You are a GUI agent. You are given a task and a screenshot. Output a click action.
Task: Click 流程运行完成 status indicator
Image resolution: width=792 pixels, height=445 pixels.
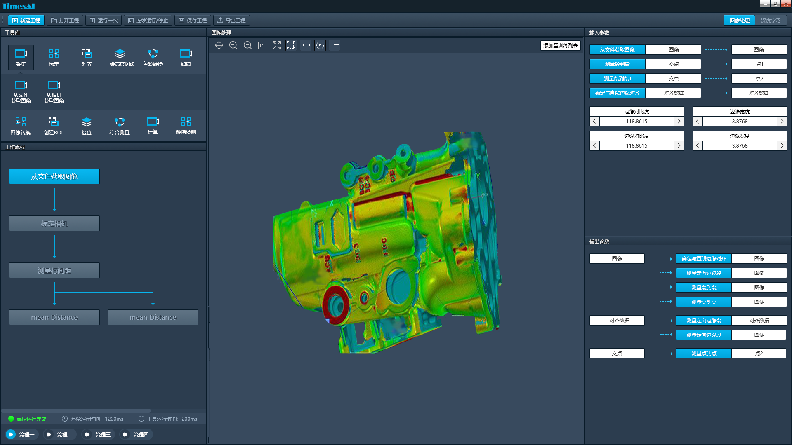(27, 419)
